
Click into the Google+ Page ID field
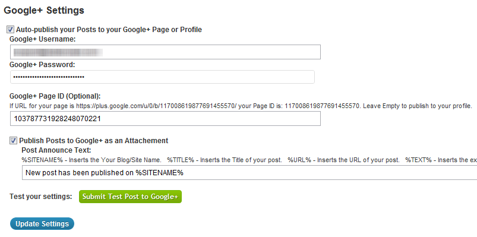tap(165, 118)
